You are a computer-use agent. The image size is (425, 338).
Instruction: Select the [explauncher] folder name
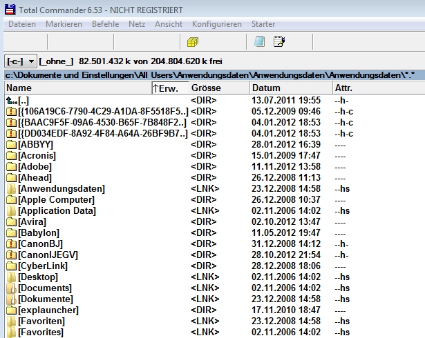pos(48,310)
